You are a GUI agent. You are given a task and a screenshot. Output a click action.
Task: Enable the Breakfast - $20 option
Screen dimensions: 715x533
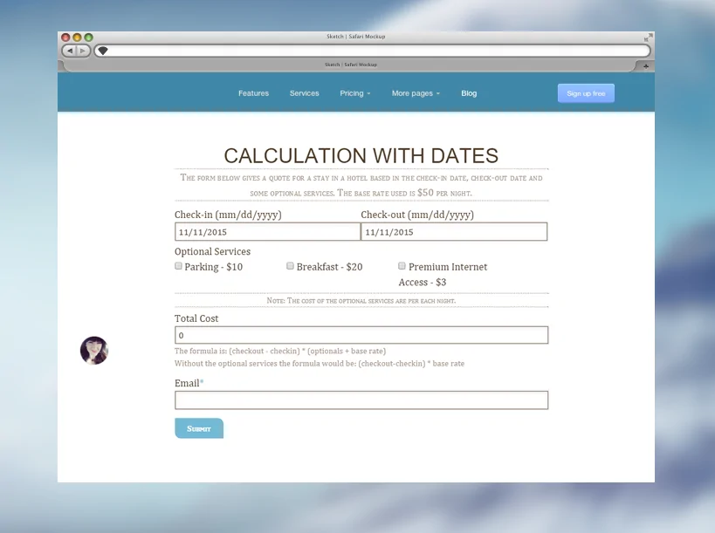point(290,265)
